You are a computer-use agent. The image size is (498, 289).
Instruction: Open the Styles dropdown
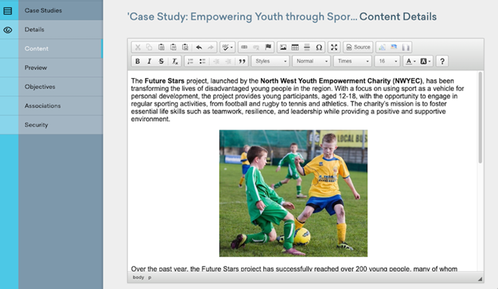(x=270, y=61)
